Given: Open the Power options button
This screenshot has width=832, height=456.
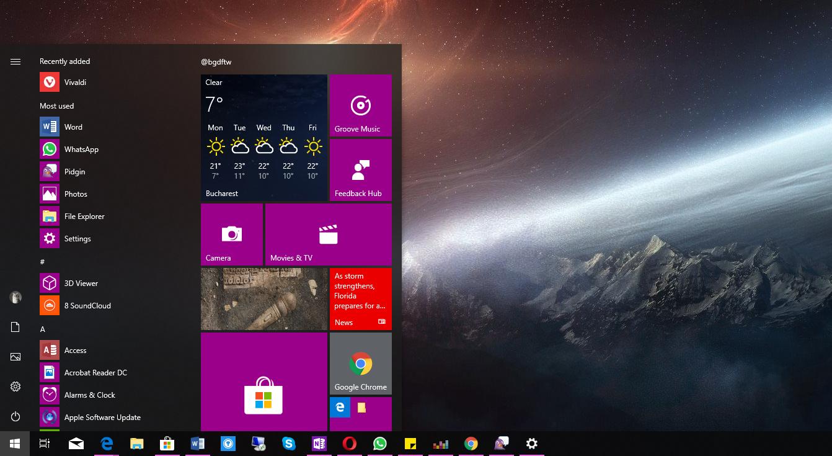Looking at the screenshot, I should (x=15, y=416).
